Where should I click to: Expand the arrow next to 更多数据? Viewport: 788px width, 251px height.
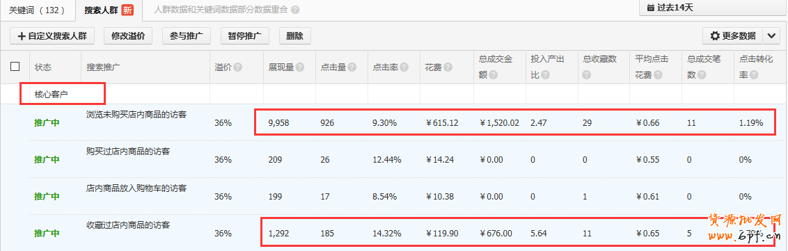[x=771, y=35]
